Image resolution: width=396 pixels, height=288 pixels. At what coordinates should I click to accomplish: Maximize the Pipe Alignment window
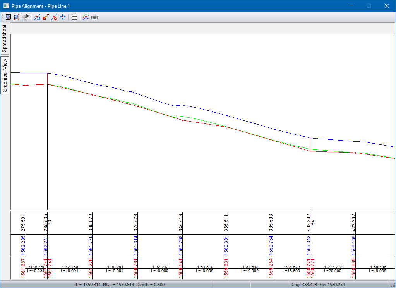(x=369, y=6)
